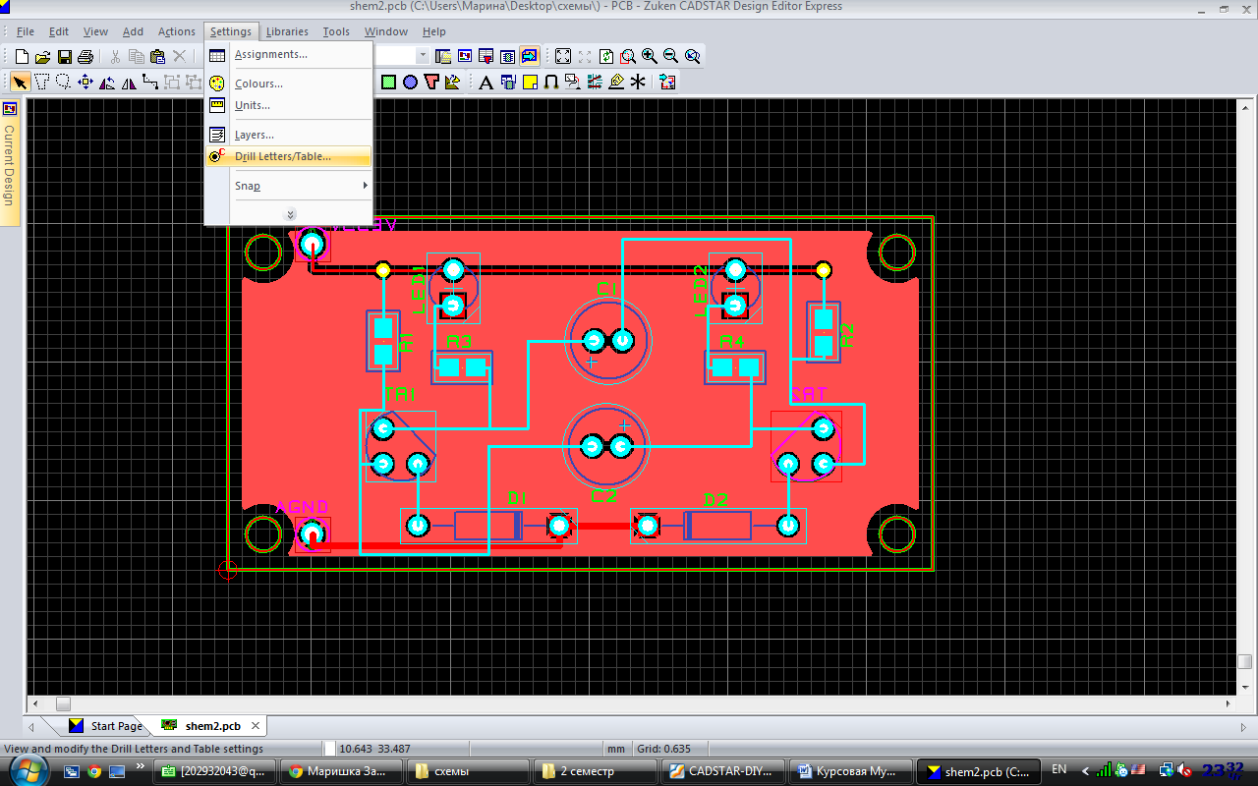Open the Actions menu

(x=177, y=31)
